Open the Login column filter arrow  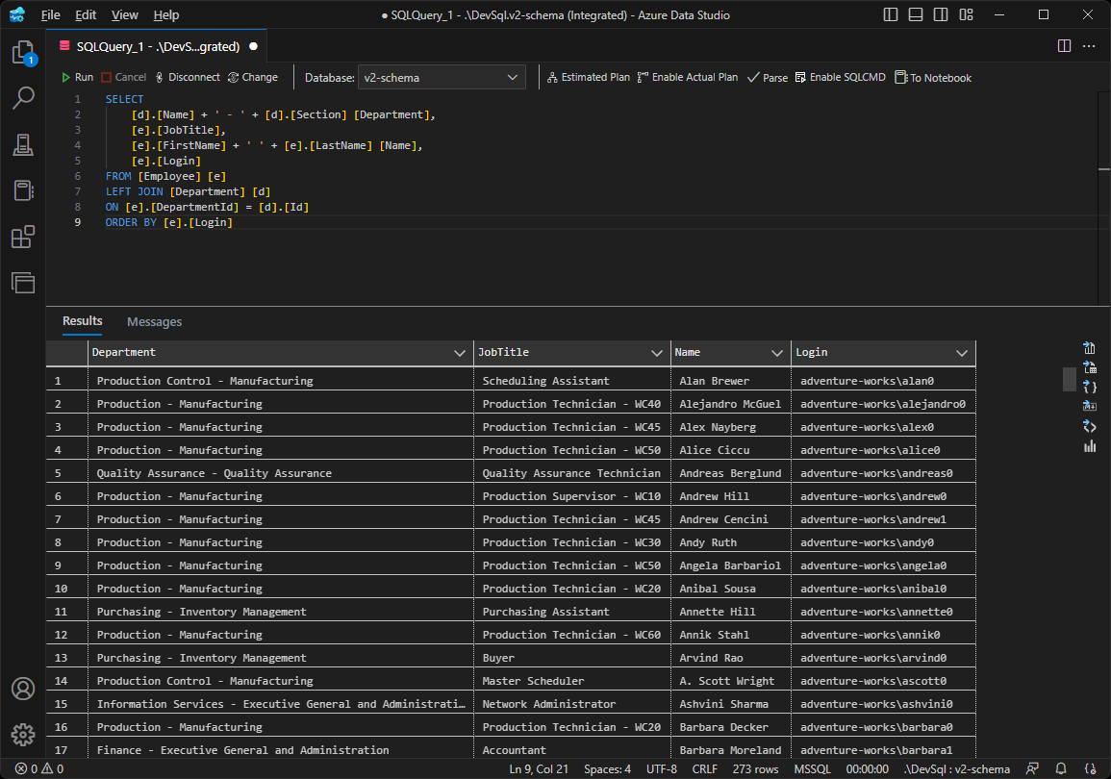pyautogui.click(x=962, y=353)
